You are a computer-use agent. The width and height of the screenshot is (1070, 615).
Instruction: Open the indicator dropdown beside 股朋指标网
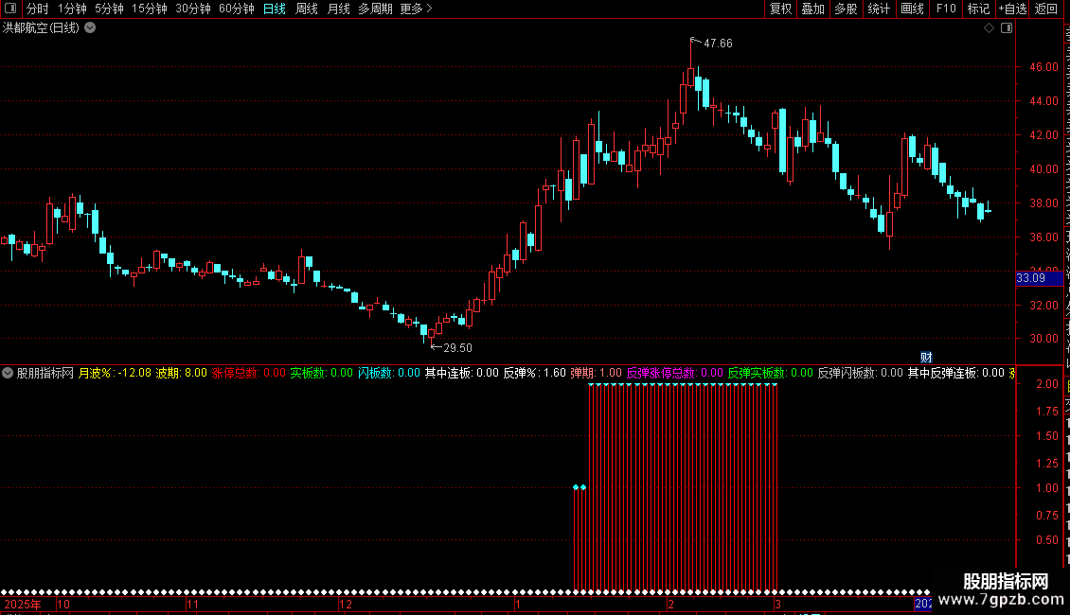[x=8, y=373]
